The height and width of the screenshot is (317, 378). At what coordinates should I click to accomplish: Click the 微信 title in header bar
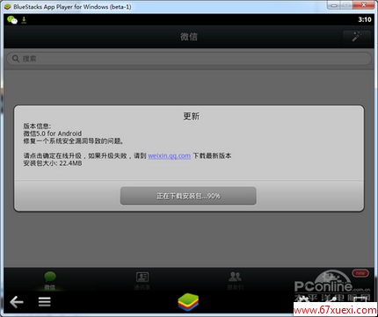click(x=189, y=37)
